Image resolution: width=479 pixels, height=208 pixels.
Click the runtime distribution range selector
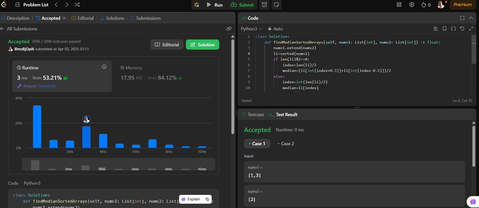[x=119, y=164]
